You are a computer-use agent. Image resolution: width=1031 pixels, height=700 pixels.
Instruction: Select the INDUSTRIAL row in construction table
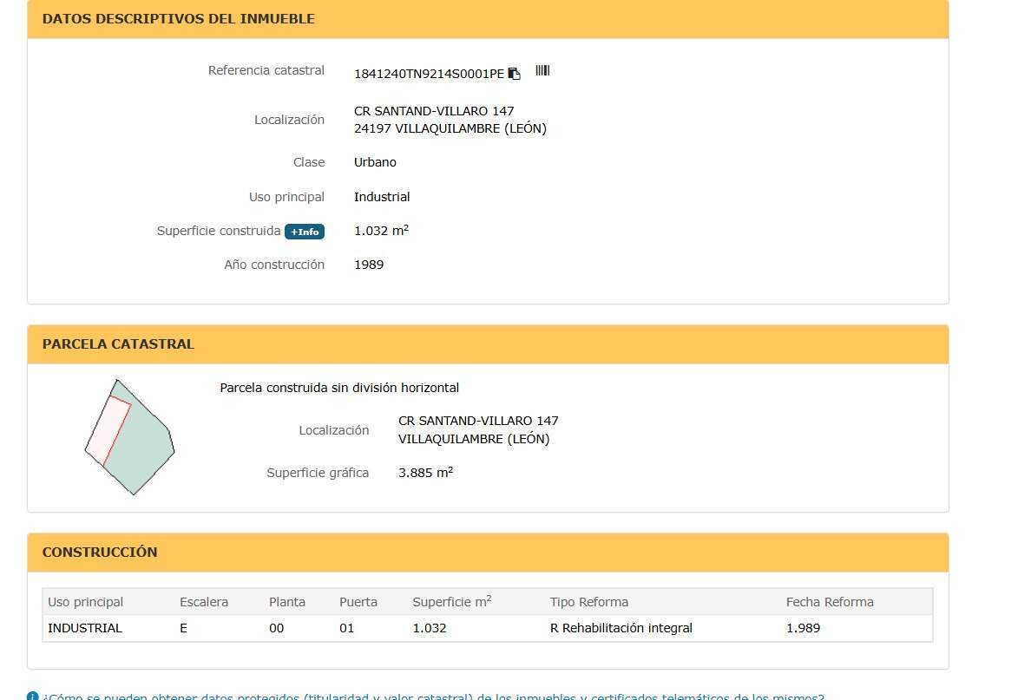click(487, 628)
